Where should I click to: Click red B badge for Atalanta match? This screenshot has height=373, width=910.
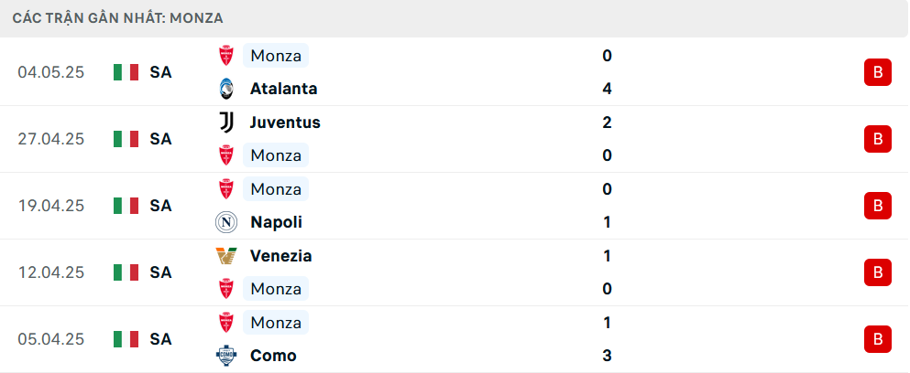[x=878, y=72]
